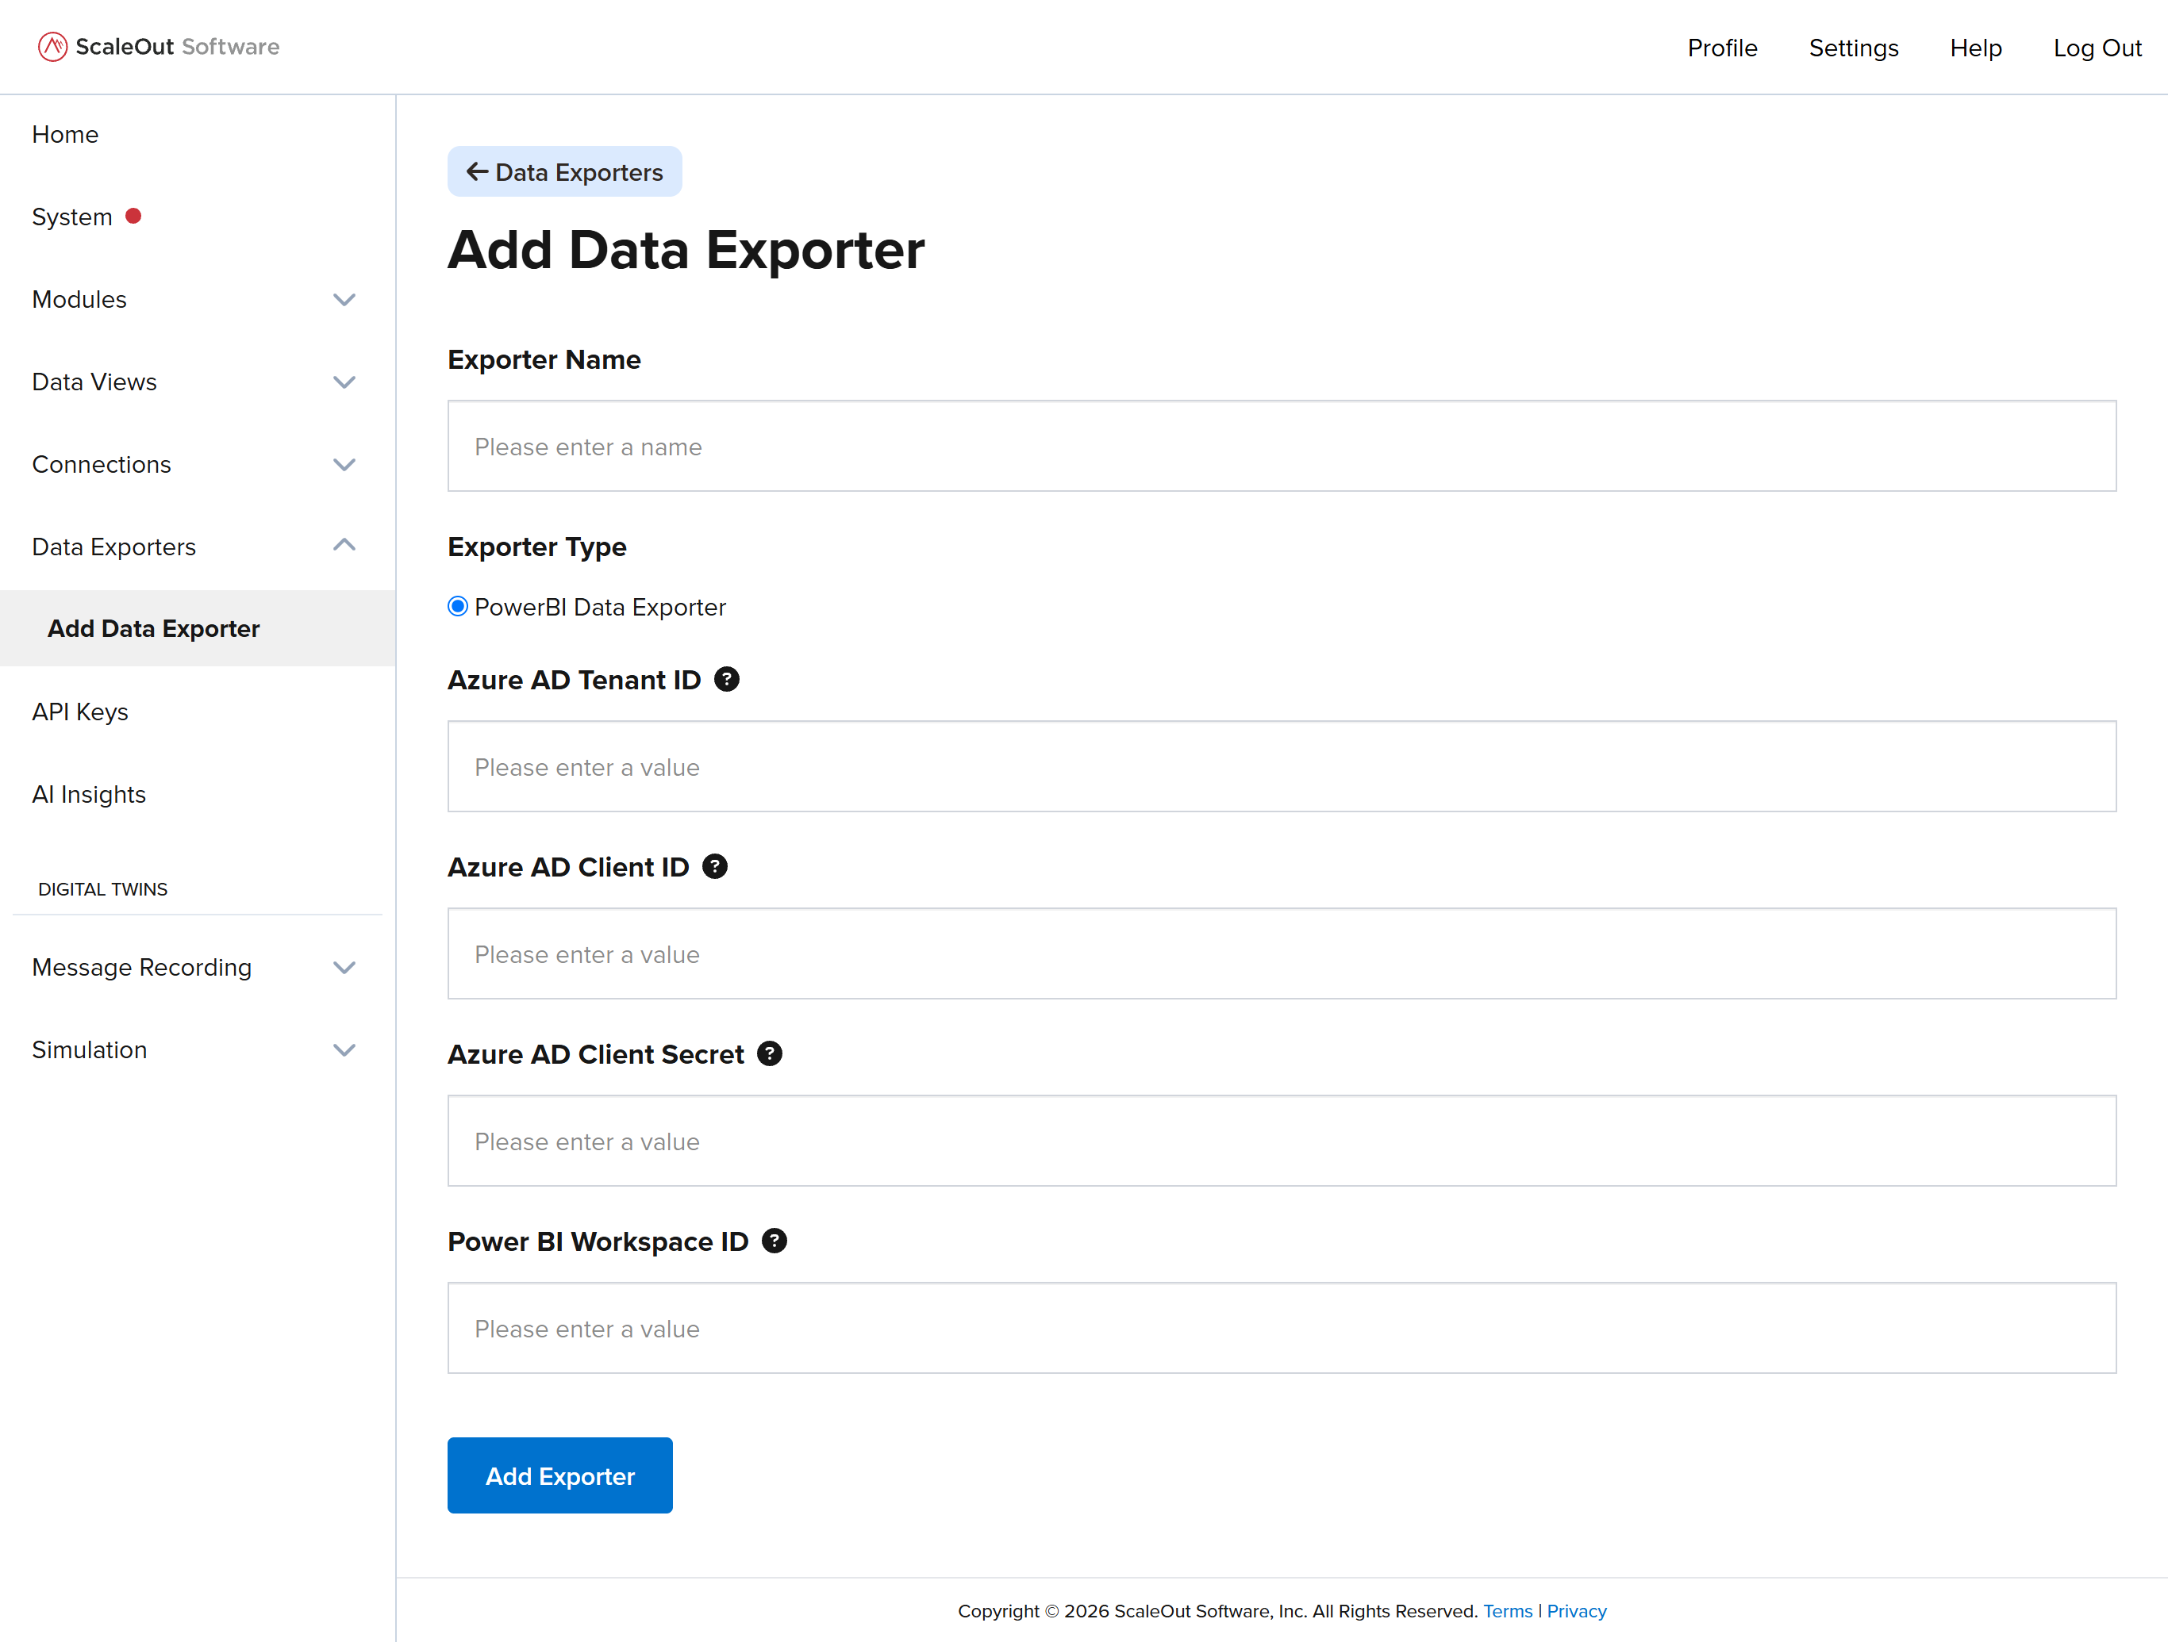Select the PowerBI Data Exporter radio button
2168x1642 pixels.
pos(458,607)
